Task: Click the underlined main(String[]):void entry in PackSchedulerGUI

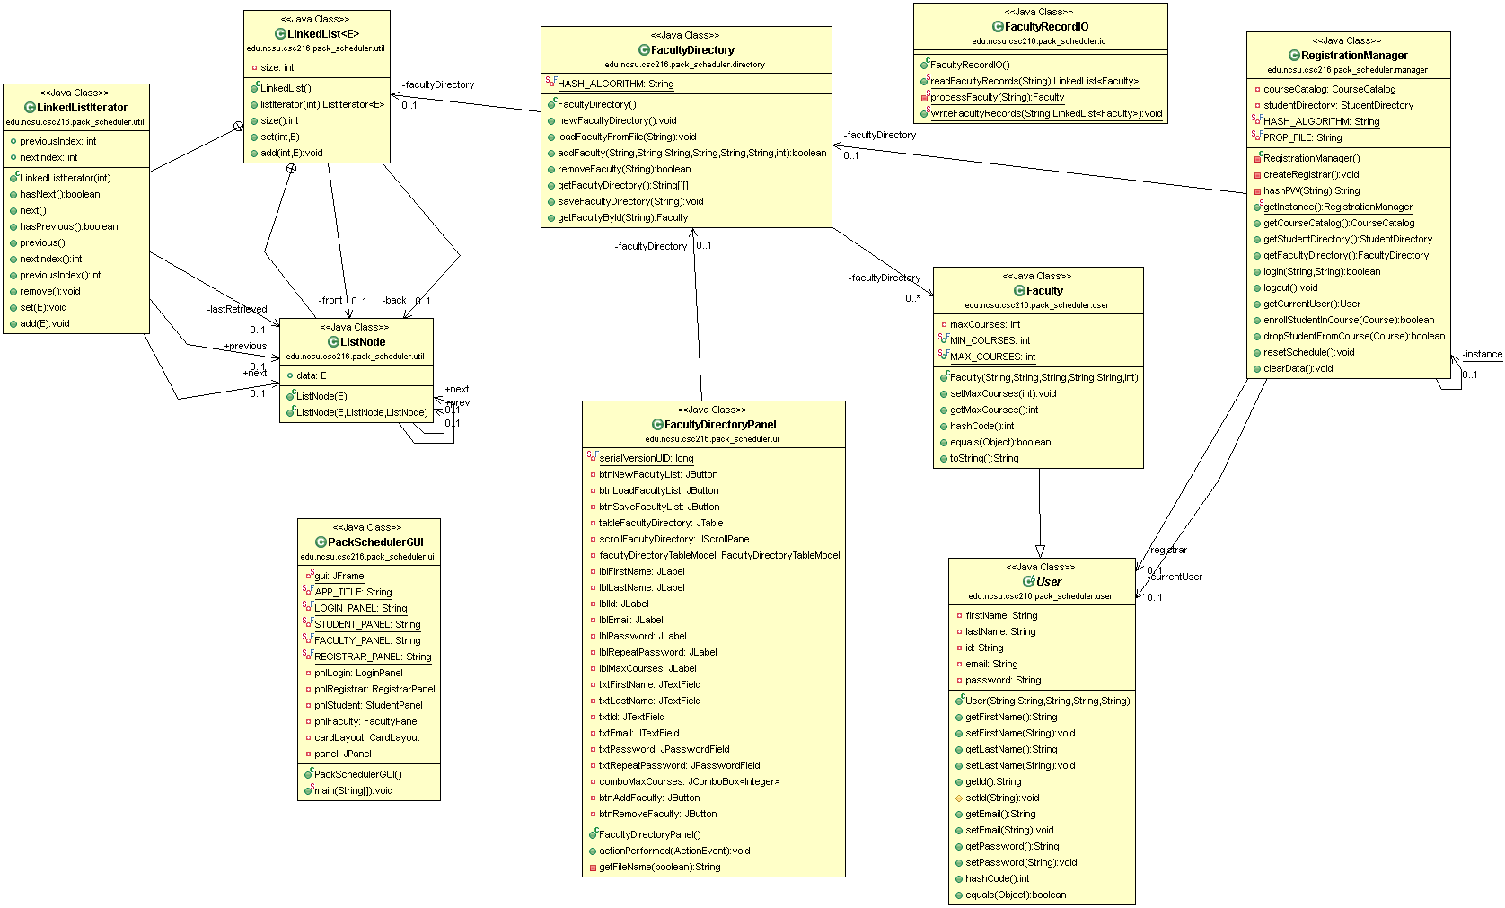Action: click(x=350, y=790)
